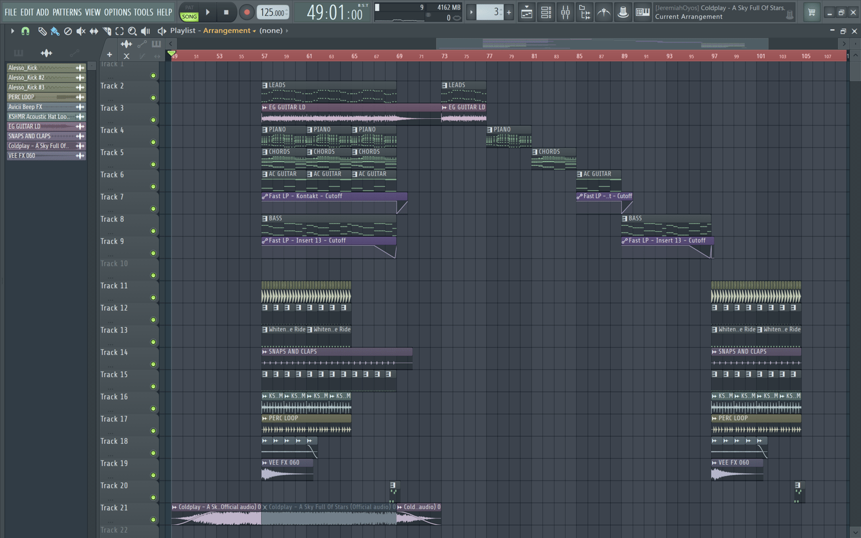The image size is (861, 538).
Task: Choose the Select tool
Action: [119, 31]
